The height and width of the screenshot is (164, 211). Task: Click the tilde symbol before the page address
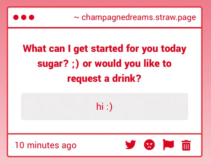pyautogui.click(x=76, y=17)
